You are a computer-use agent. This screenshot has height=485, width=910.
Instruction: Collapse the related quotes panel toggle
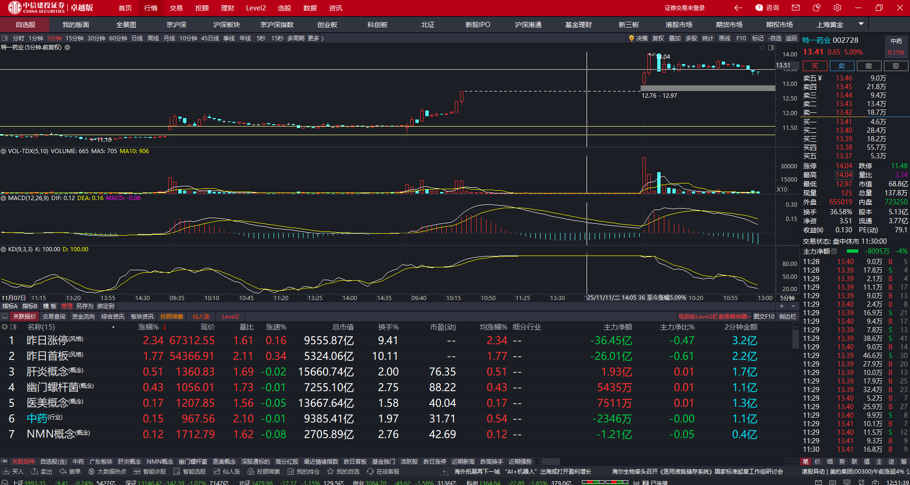[5, 317]
